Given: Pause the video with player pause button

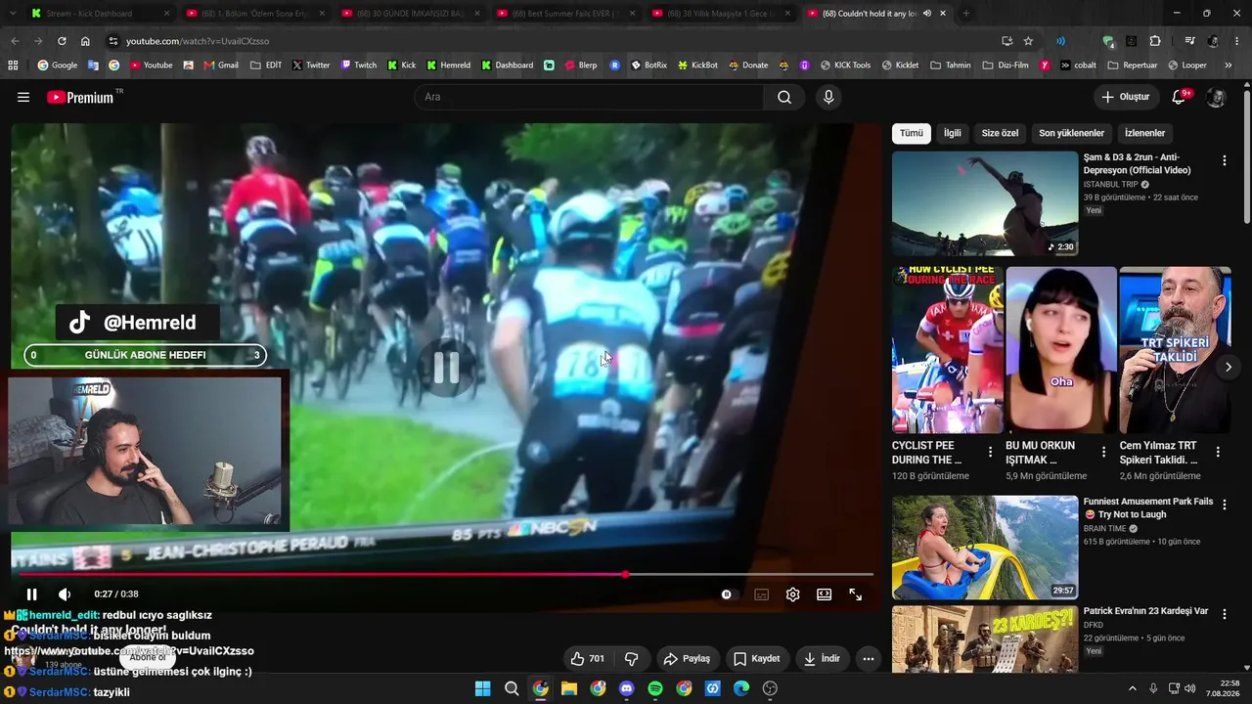Looking at the screenshot, I should tap(31, 594).
